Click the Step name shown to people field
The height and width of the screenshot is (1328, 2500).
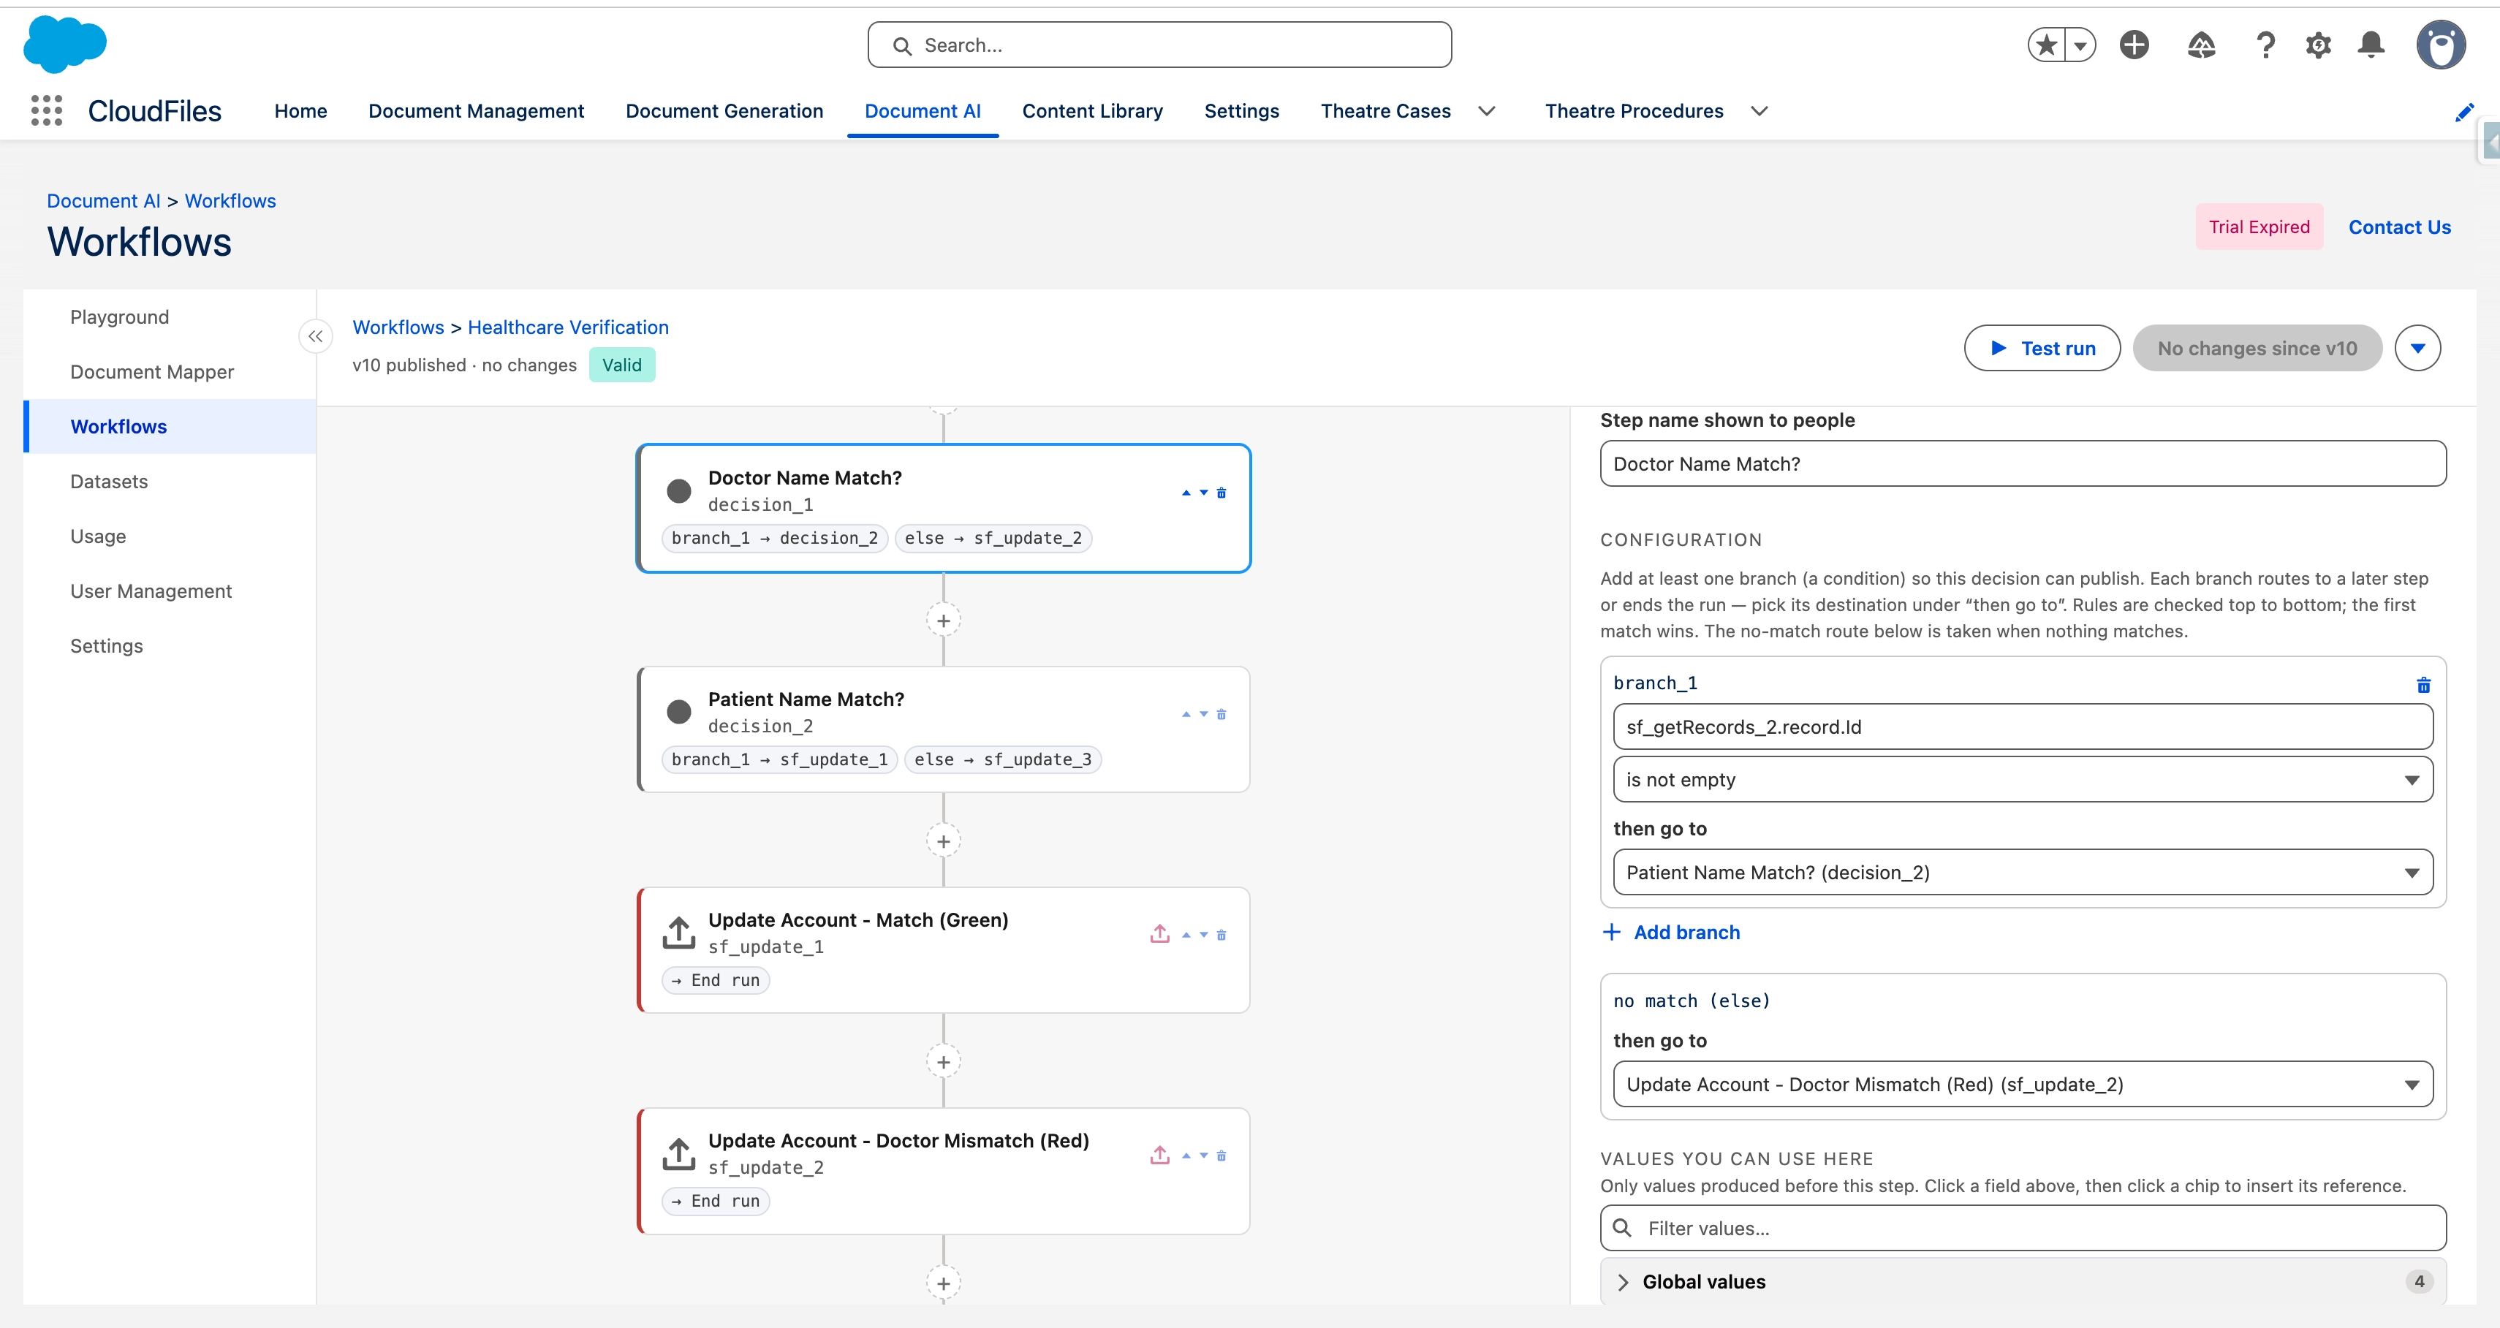click(2023, 463)
